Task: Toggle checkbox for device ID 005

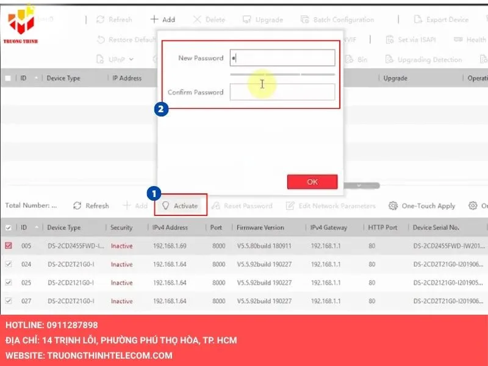Action: (9, 246)
